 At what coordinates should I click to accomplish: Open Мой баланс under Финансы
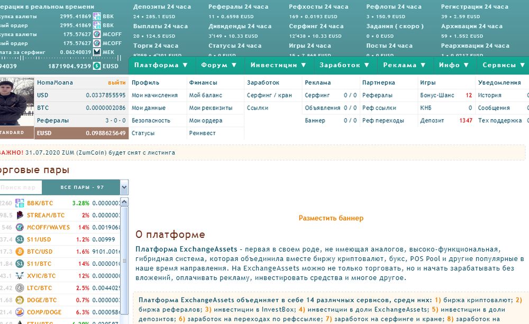[x=205, y=95]
